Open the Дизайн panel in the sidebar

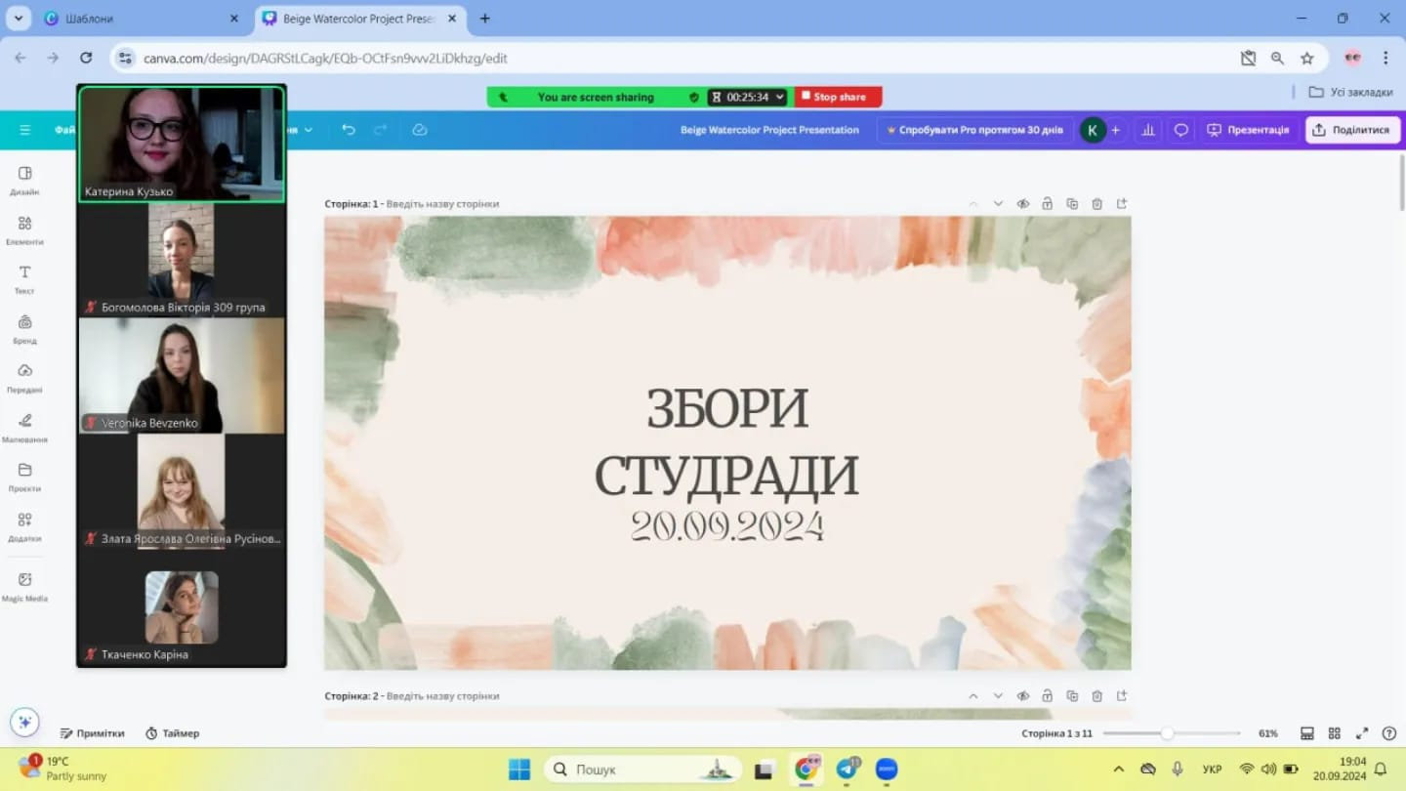(x=24, y=180)
